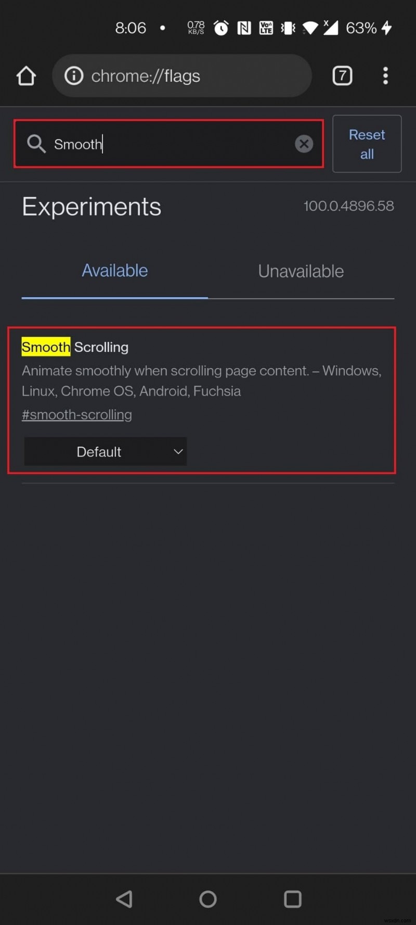The width and height of the screenshot is (416, 925).
Task: Select the Available tab
Action: click(x=114, y=270)
